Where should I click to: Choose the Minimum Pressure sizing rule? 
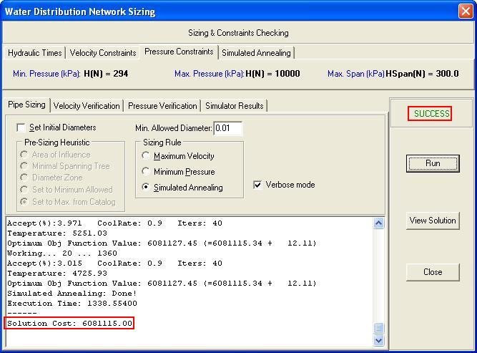pos(146,171)
